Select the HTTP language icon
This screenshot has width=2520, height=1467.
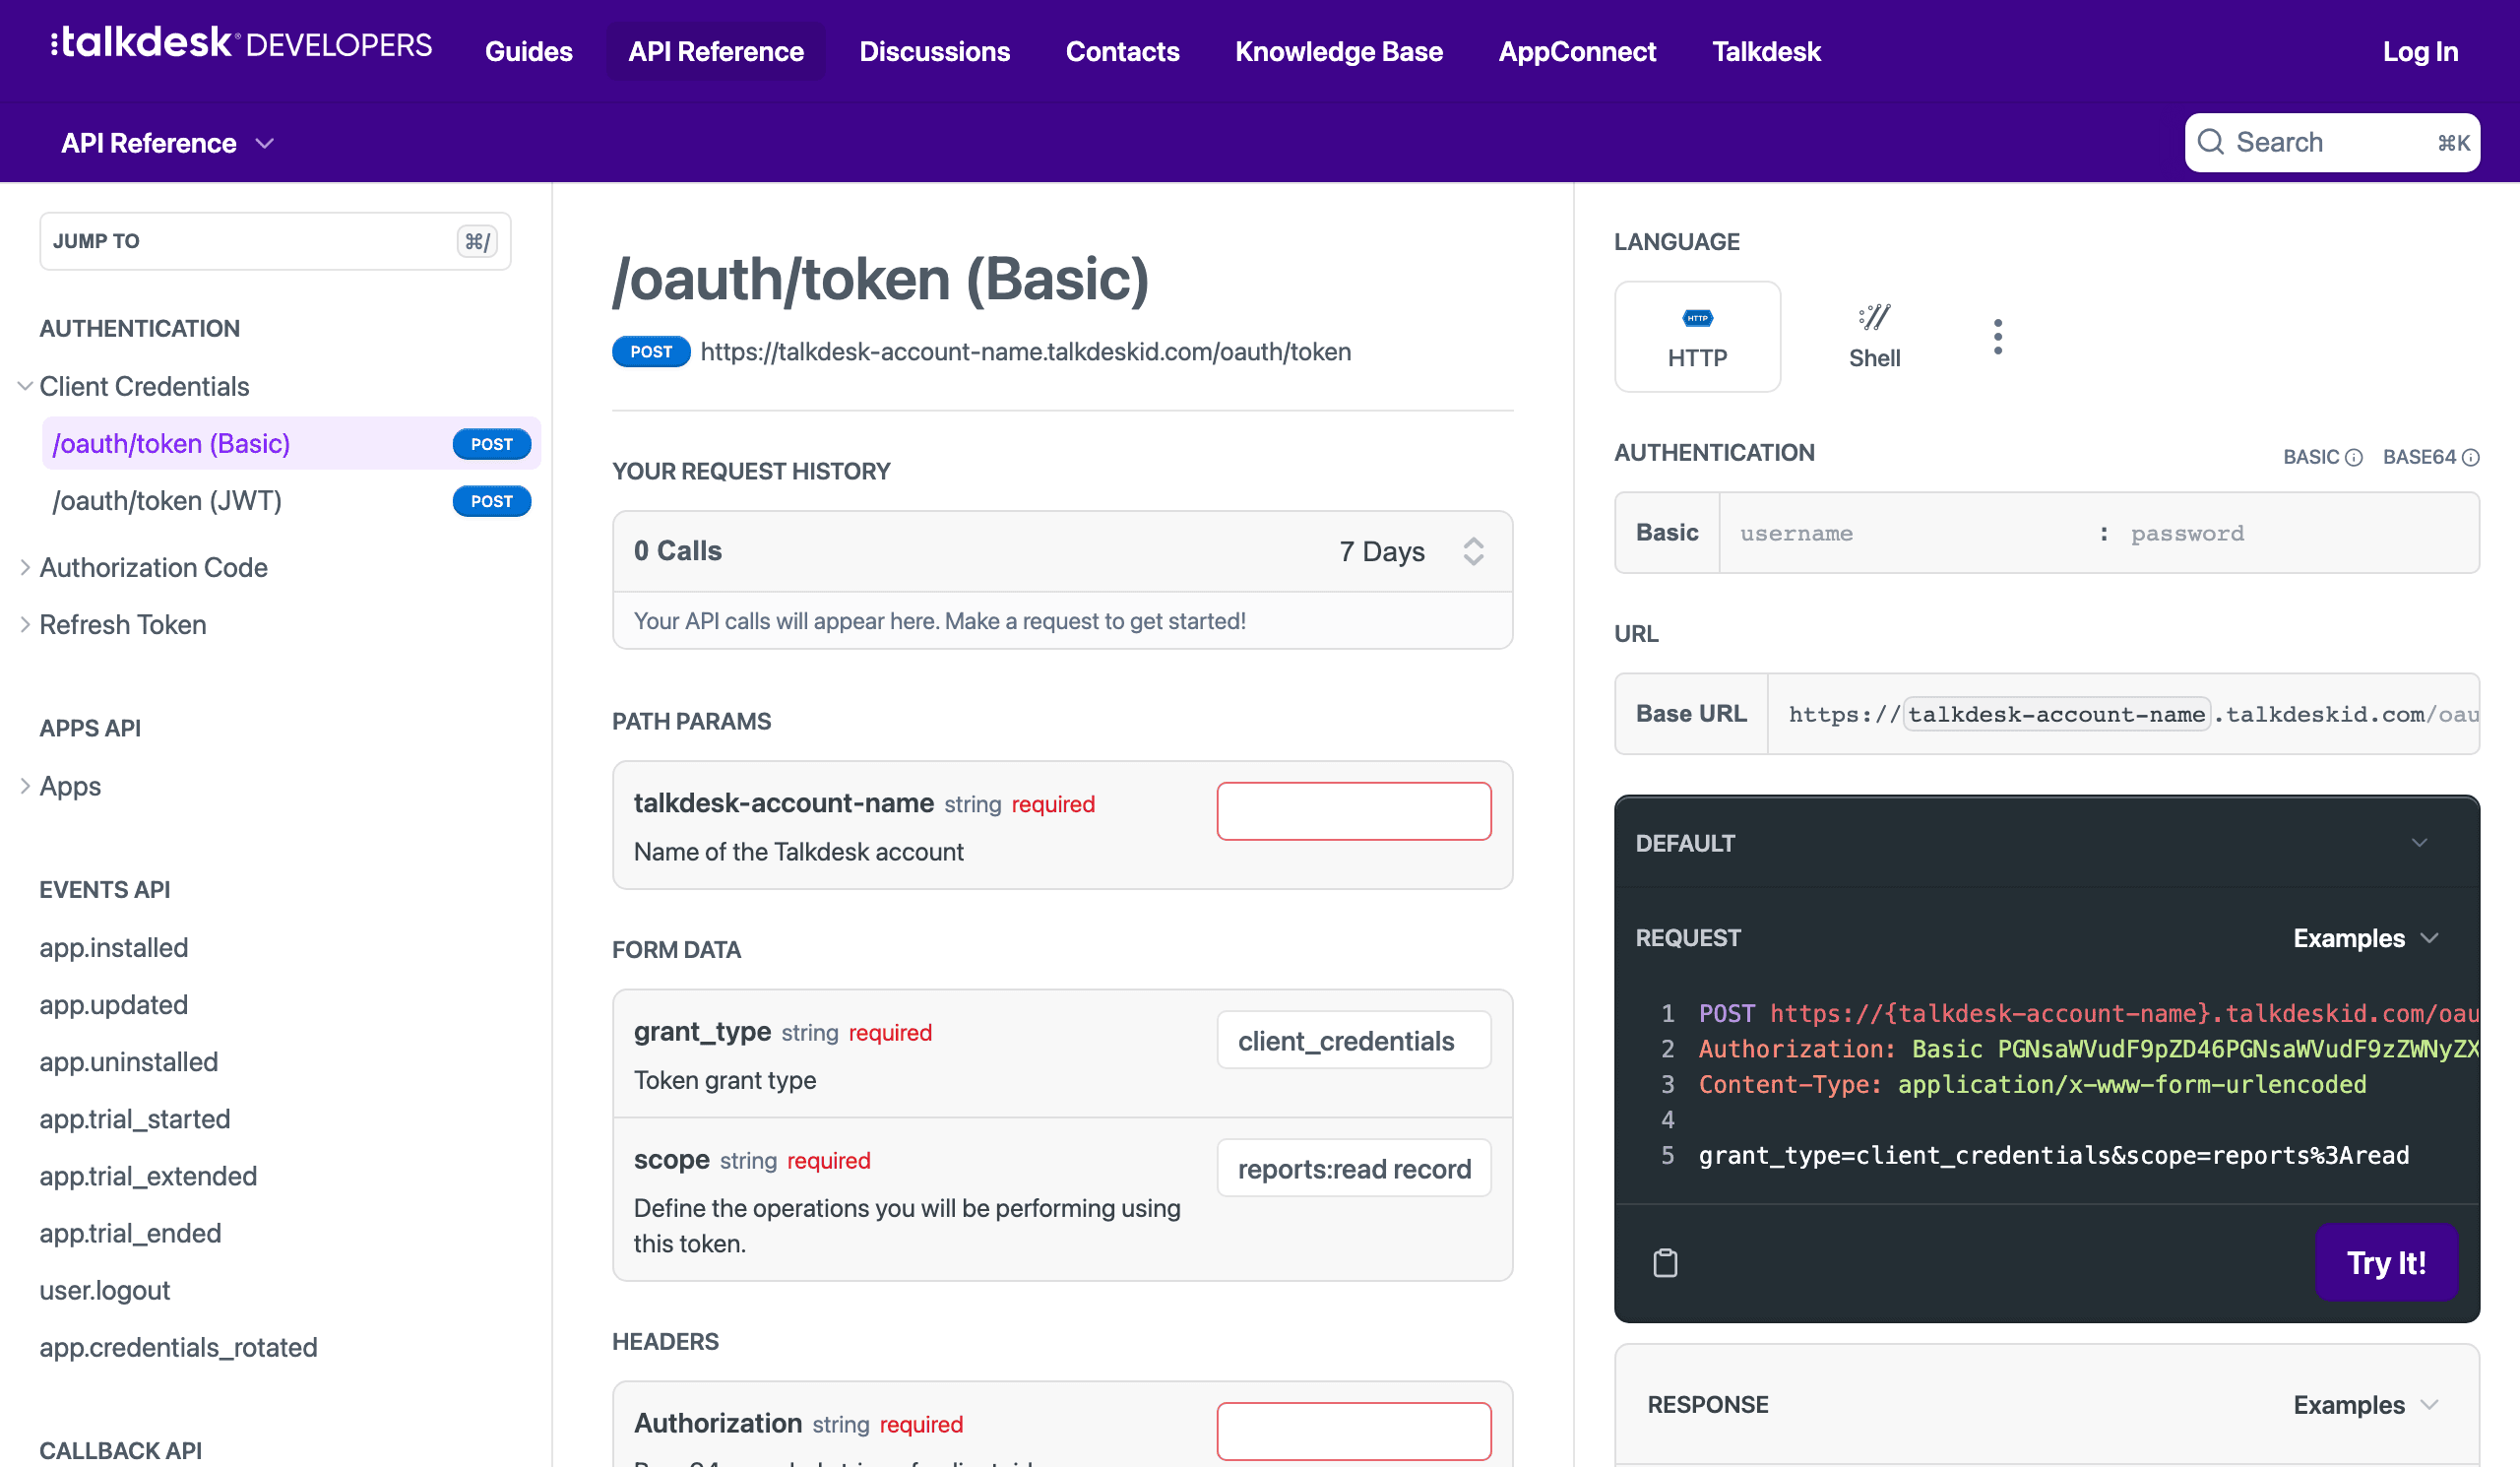click(x=1697, y=318)
